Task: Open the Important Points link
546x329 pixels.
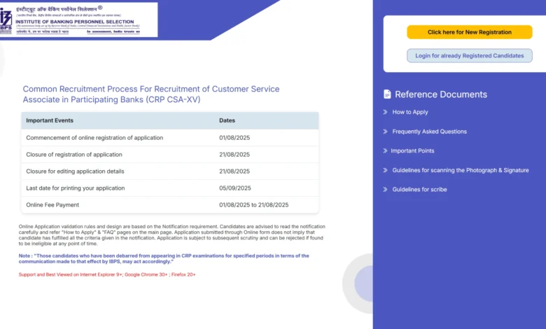Action: (412, 150)
